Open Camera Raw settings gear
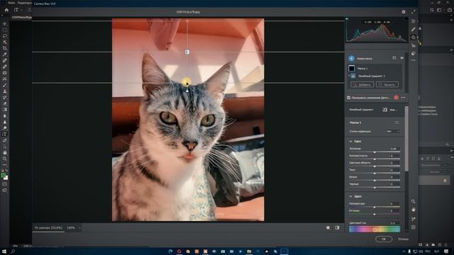This screenshot has width=454, height=255. 404,12
